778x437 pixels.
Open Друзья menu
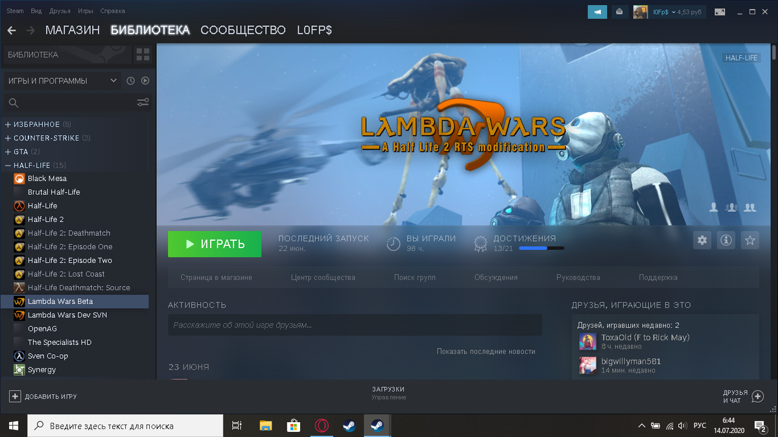coord(60,11)
